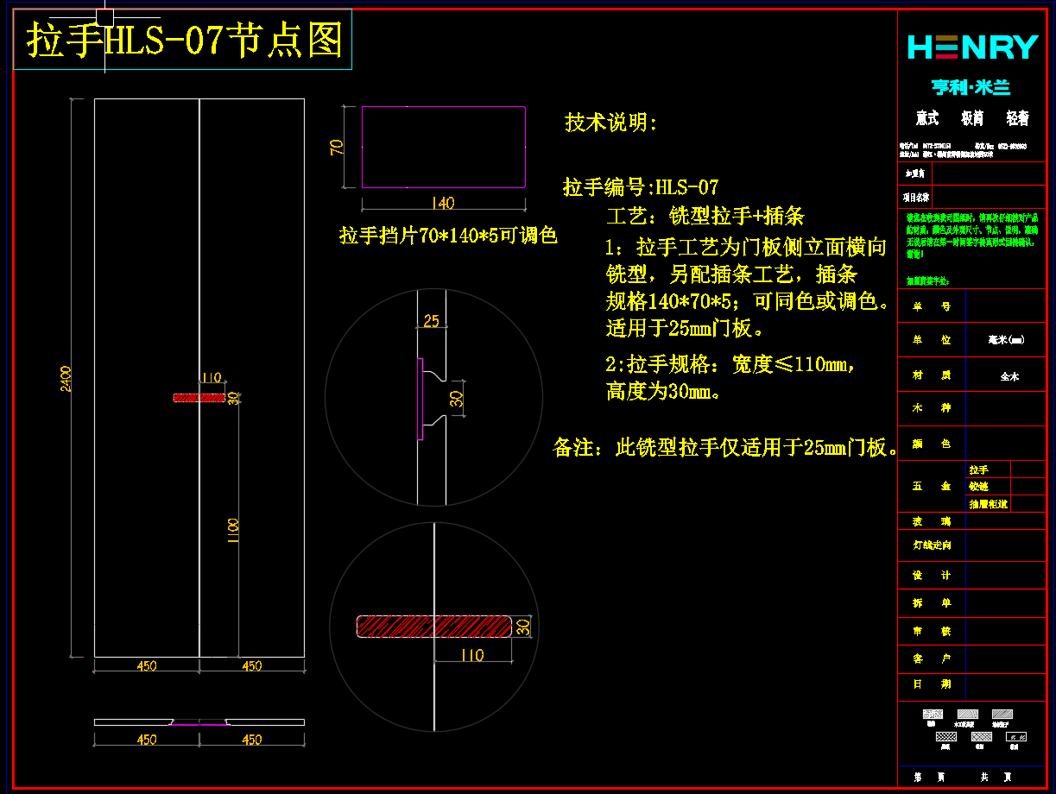The width and height of the screenshot is (1056, 794).
Task: Select the magenta 70x140 handle plate rectangle
Action: click(x=443, y=147)
